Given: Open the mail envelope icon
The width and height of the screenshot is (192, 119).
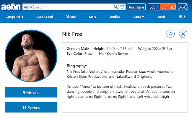Looking at the screenshot, I should pos(183,7).
